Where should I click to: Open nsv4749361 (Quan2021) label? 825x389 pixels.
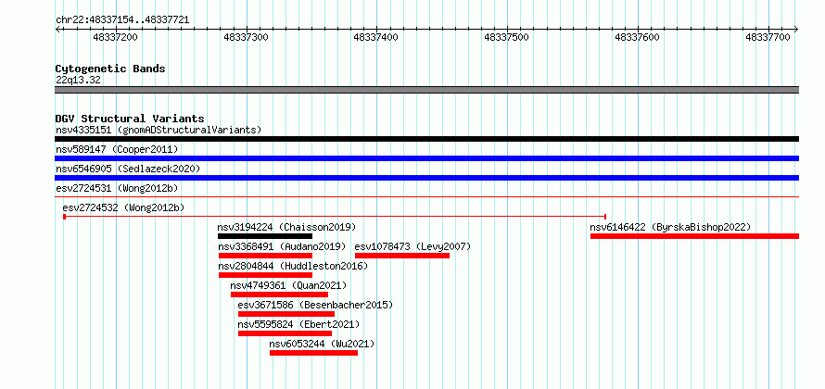pos(289,285)
